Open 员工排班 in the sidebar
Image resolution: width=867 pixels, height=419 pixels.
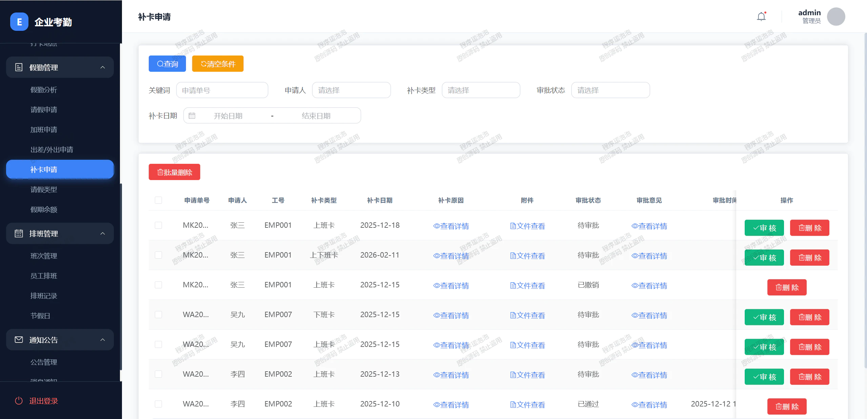pyautogui.click(x=44, y=276)
